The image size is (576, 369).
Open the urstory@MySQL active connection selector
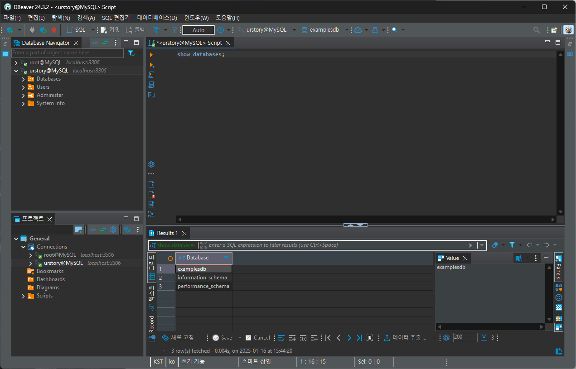(266, 30)
